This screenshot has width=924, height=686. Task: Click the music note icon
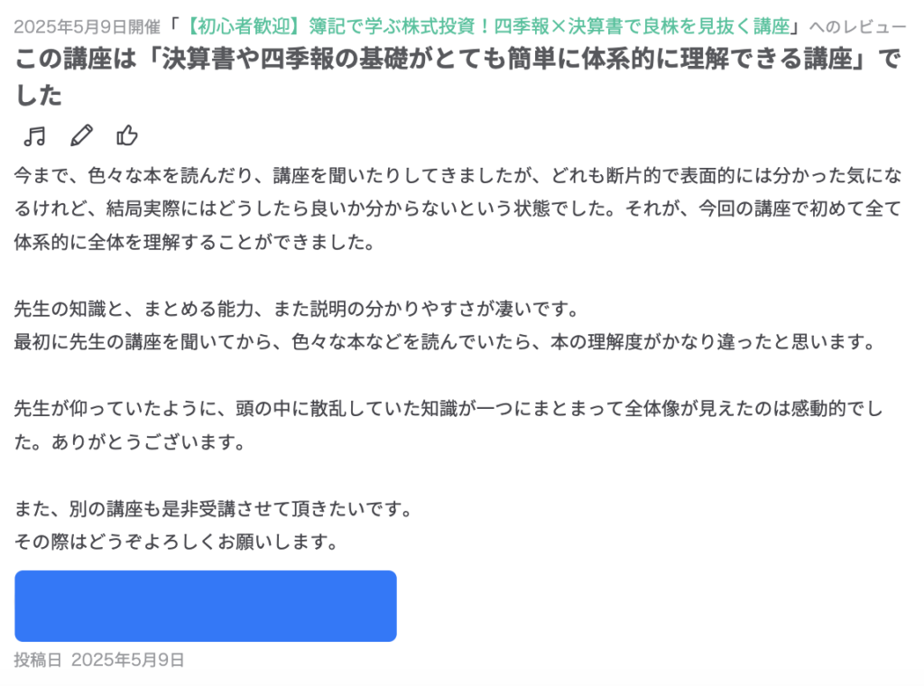point(34,136)
